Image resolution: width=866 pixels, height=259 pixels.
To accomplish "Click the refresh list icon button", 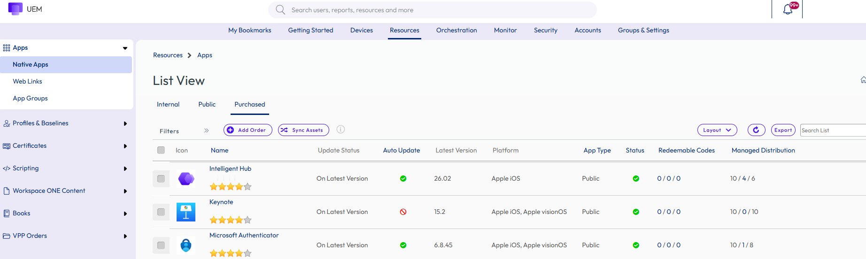I will [x=756, y=130].
